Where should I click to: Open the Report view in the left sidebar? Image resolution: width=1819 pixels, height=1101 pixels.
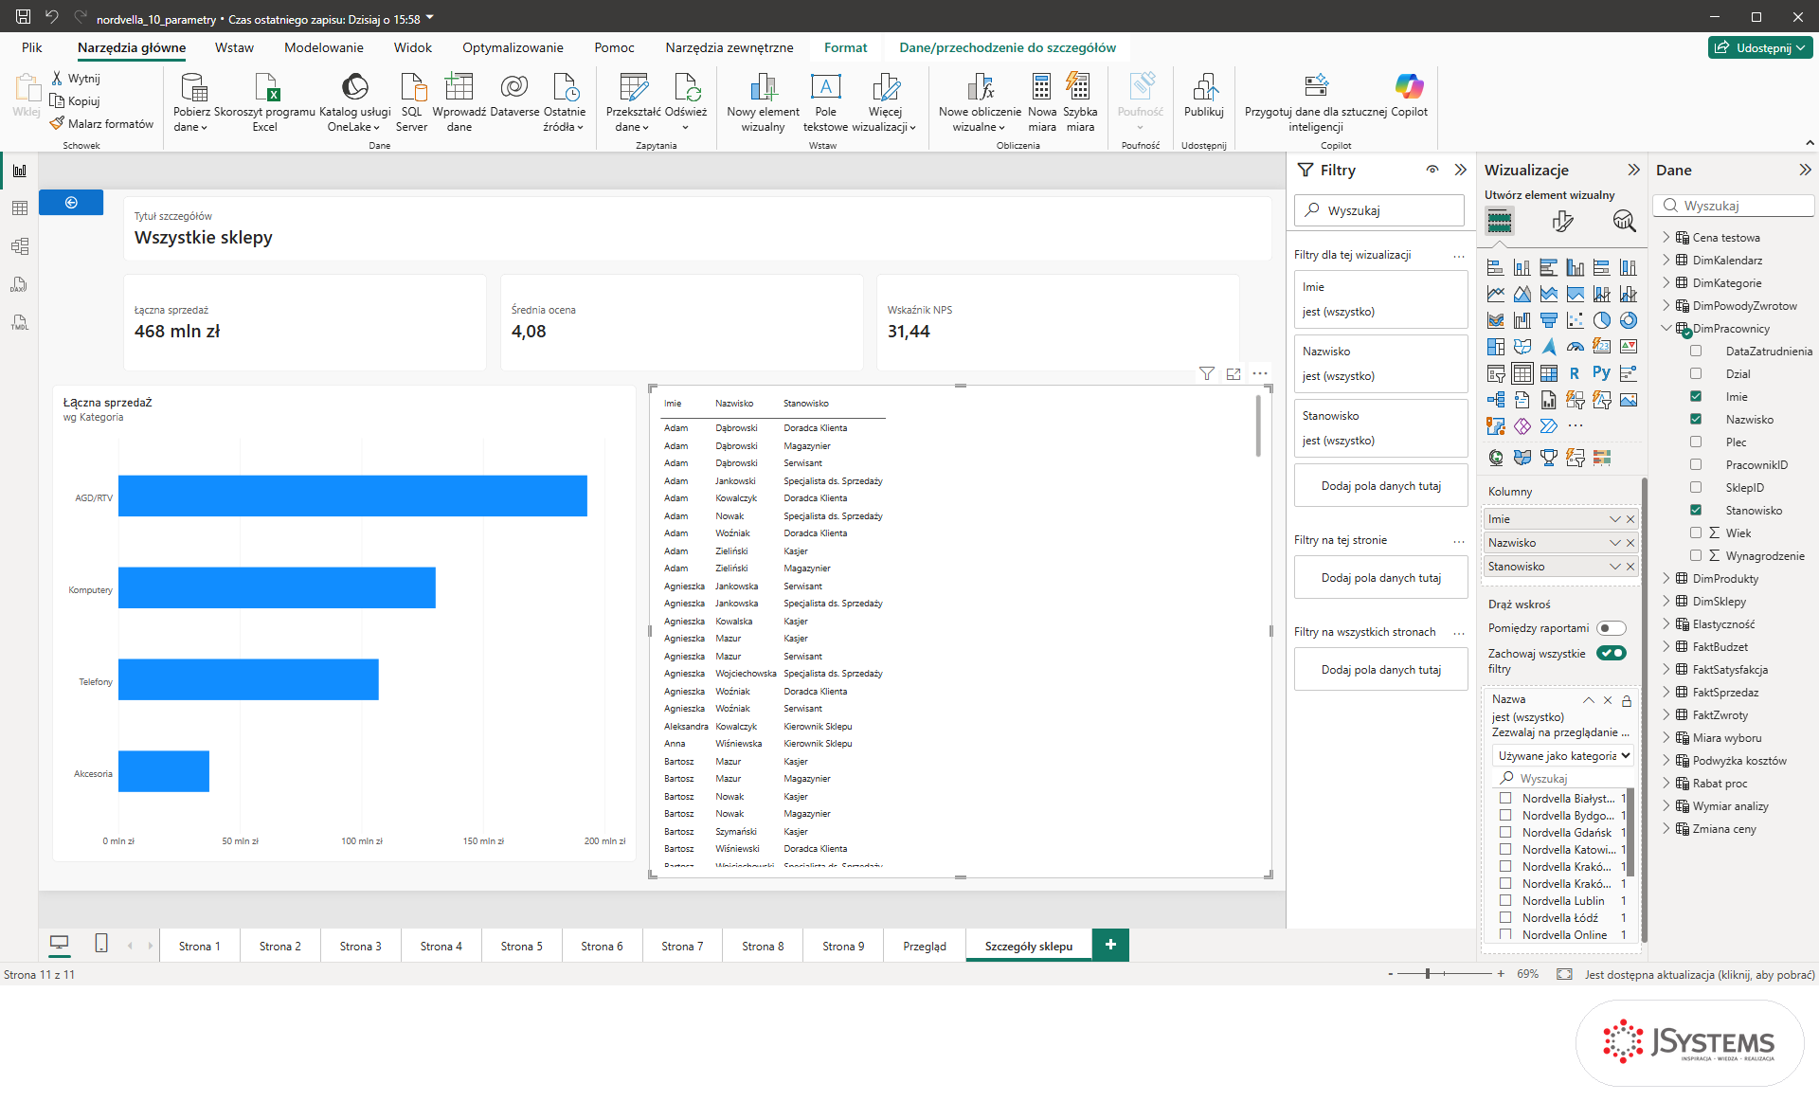[x=19, y=171]
